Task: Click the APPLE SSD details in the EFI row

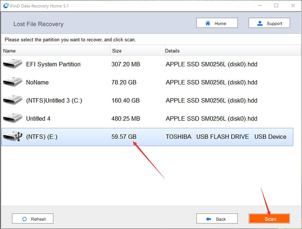Action: click(212, 64)
